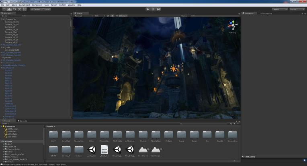
Task: Click the Assets breadcrumb in Project browser
Action: coord(50,127)
